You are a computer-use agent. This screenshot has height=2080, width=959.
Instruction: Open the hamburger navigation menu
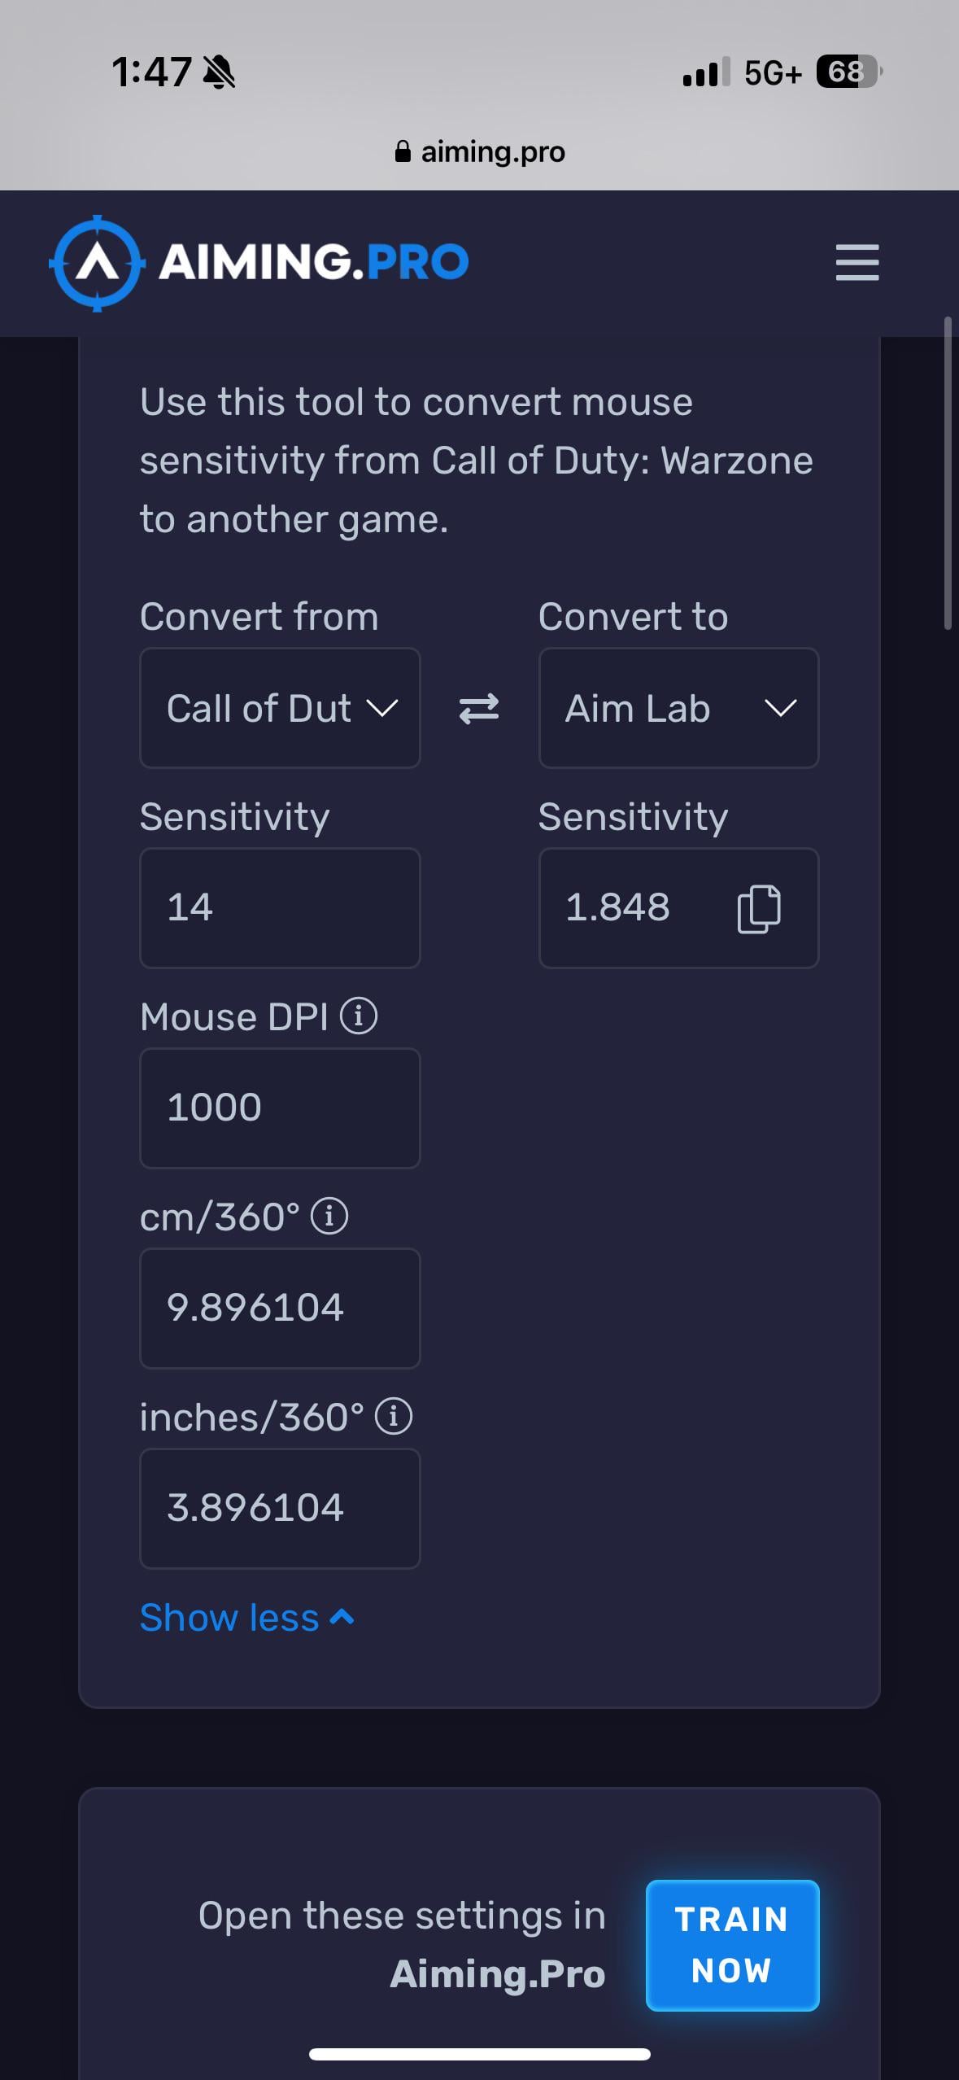pos(857,262)
